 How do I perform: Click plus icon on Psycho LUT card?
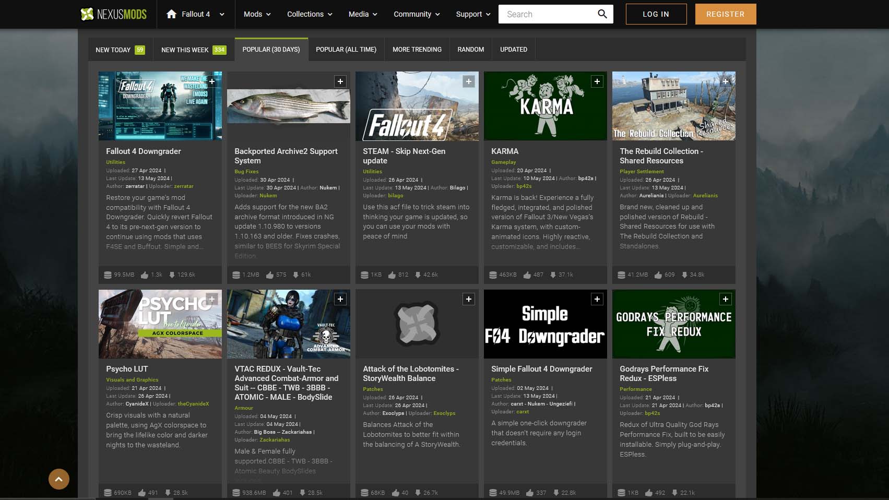[212, 299]
